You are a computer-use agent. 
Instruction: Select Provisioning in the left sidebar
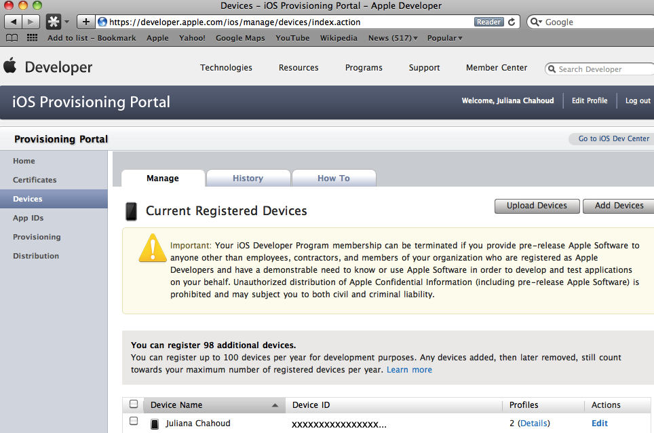click(37, 237)
